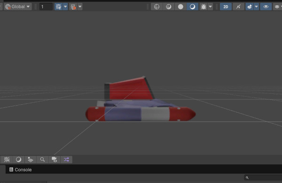Select the shaded draw mode crescent icon
This screenshot has height=183, width=282.
(x=192, y=7)
